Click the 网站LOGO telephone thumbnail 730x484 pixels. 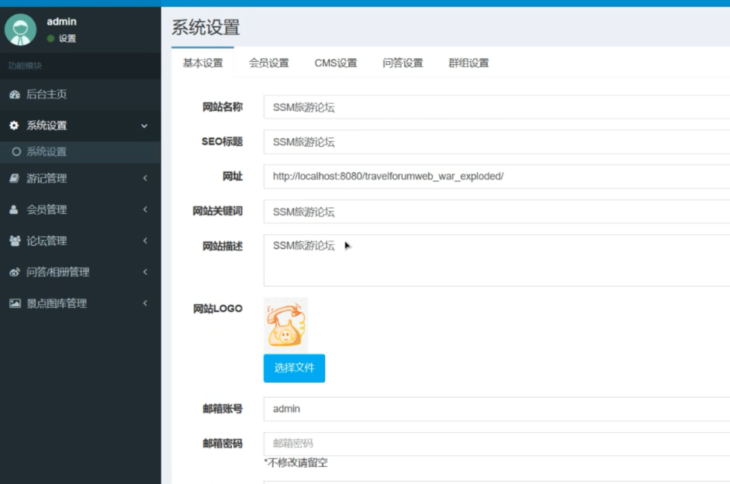pos(286,324)
